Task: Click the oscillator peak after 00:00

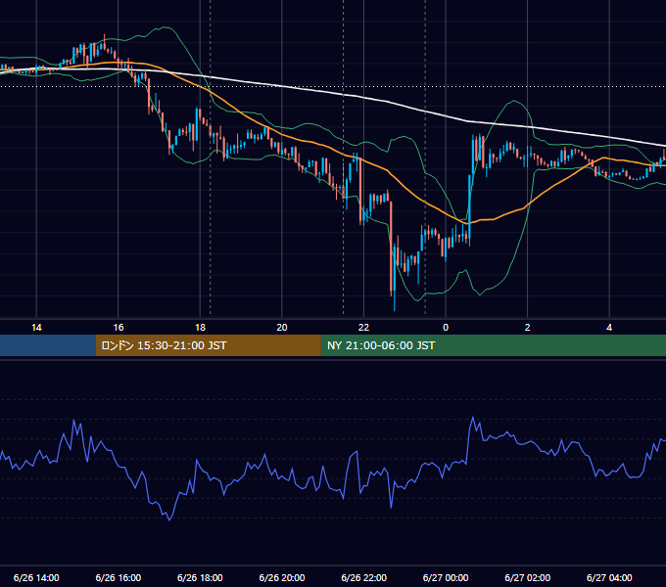Action: coord(473,418)
